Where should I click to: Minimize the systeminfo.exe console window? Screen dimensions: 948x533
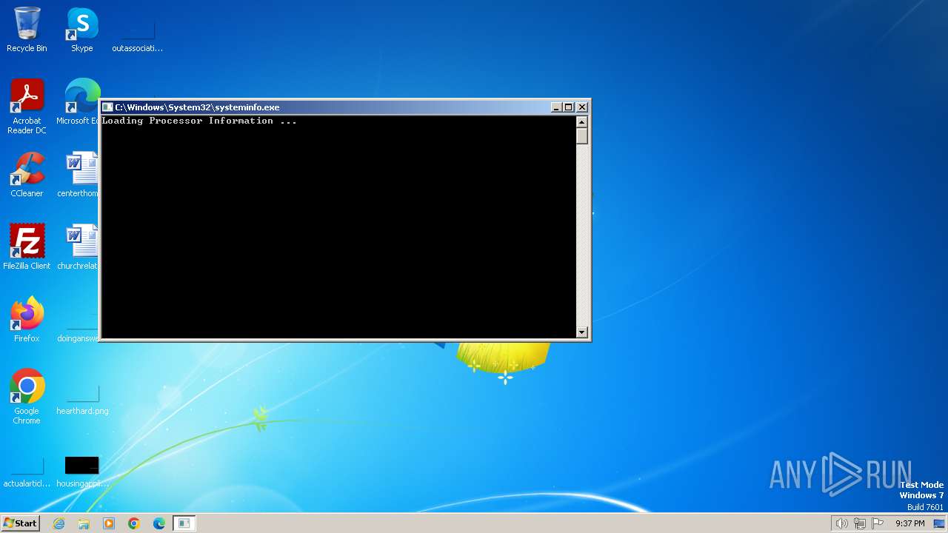556,107
